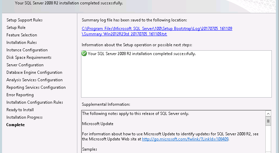Click the header completion message at top

69,3
